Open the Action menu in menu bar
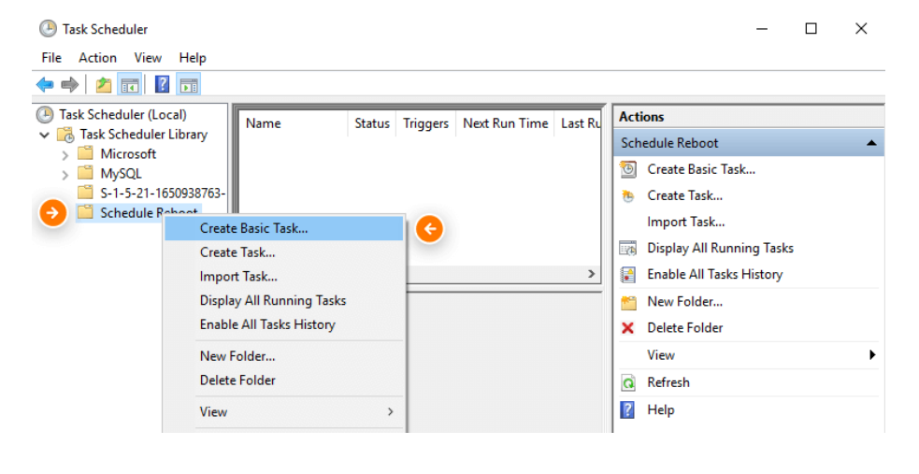Viewport: 919px width, 474px height. (97, 58)
